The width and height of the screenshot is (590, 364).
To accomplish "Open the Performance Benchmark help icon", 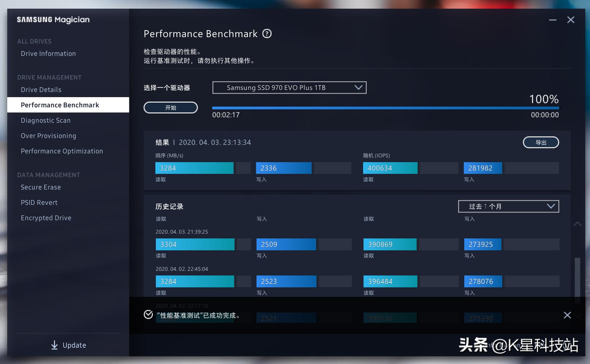I will pyautogui.click(x=267, y=33).
